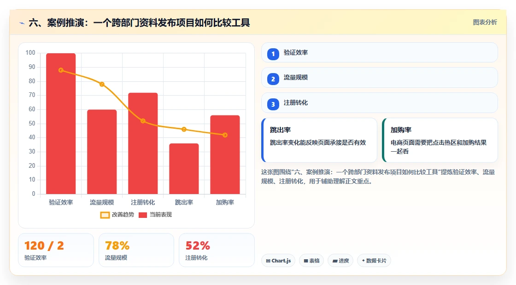Click the 0 y-axis tick label
516x285 pixels.
[34, 194]
